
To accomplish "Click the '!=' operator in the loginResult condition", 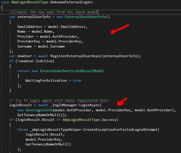I will pos(59,120).
